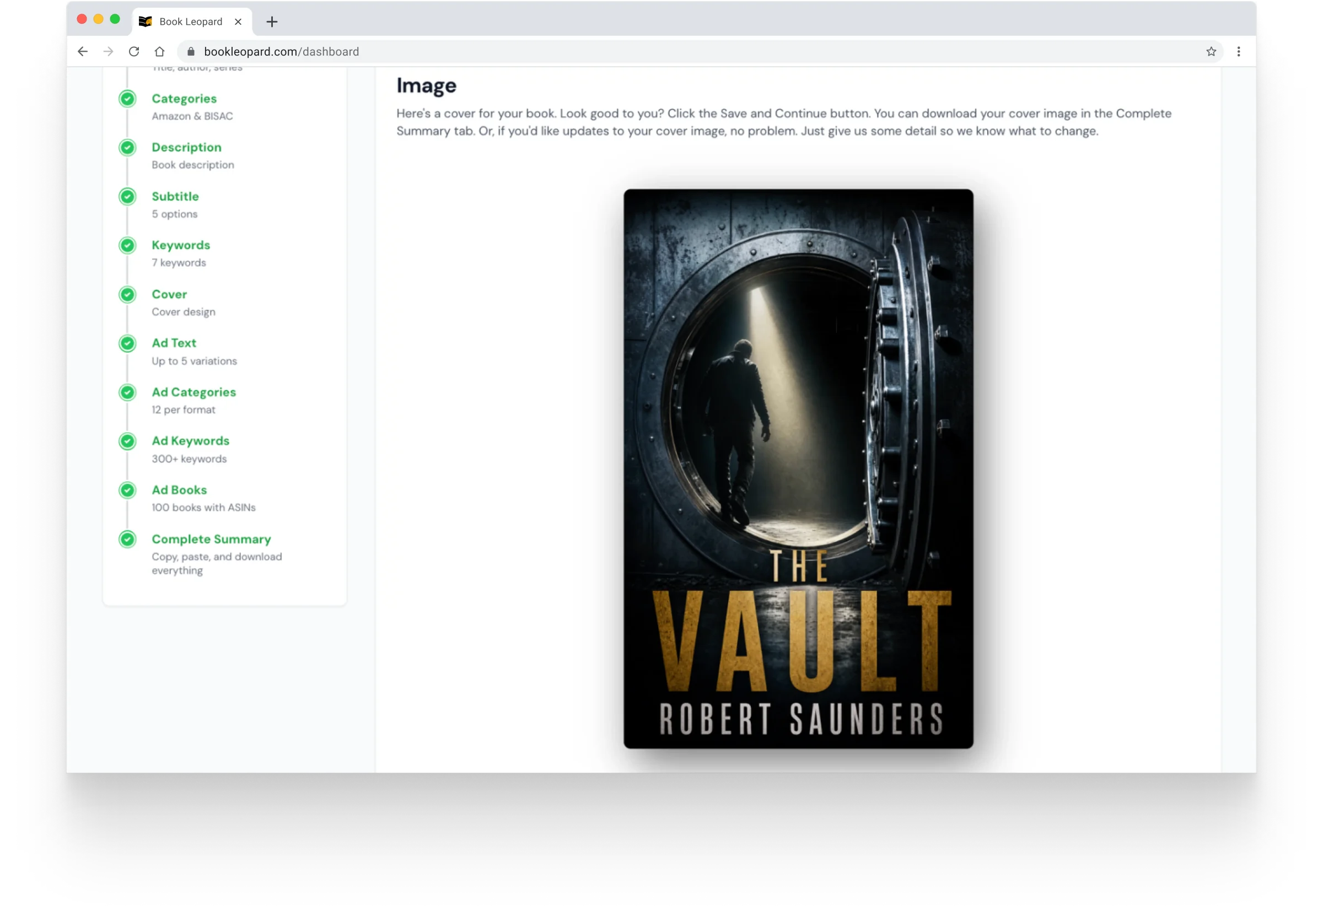Click The Vault book cover image
The image size is (1323, 922).
(799, 469)
